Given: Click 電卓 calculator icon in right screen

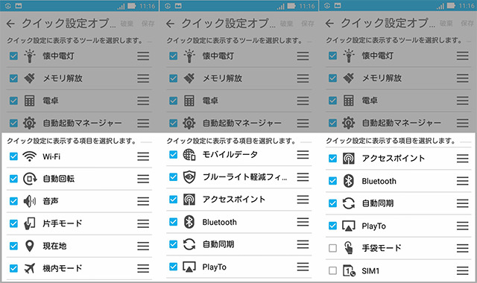Looking at the screenshot, I should 348,101.
